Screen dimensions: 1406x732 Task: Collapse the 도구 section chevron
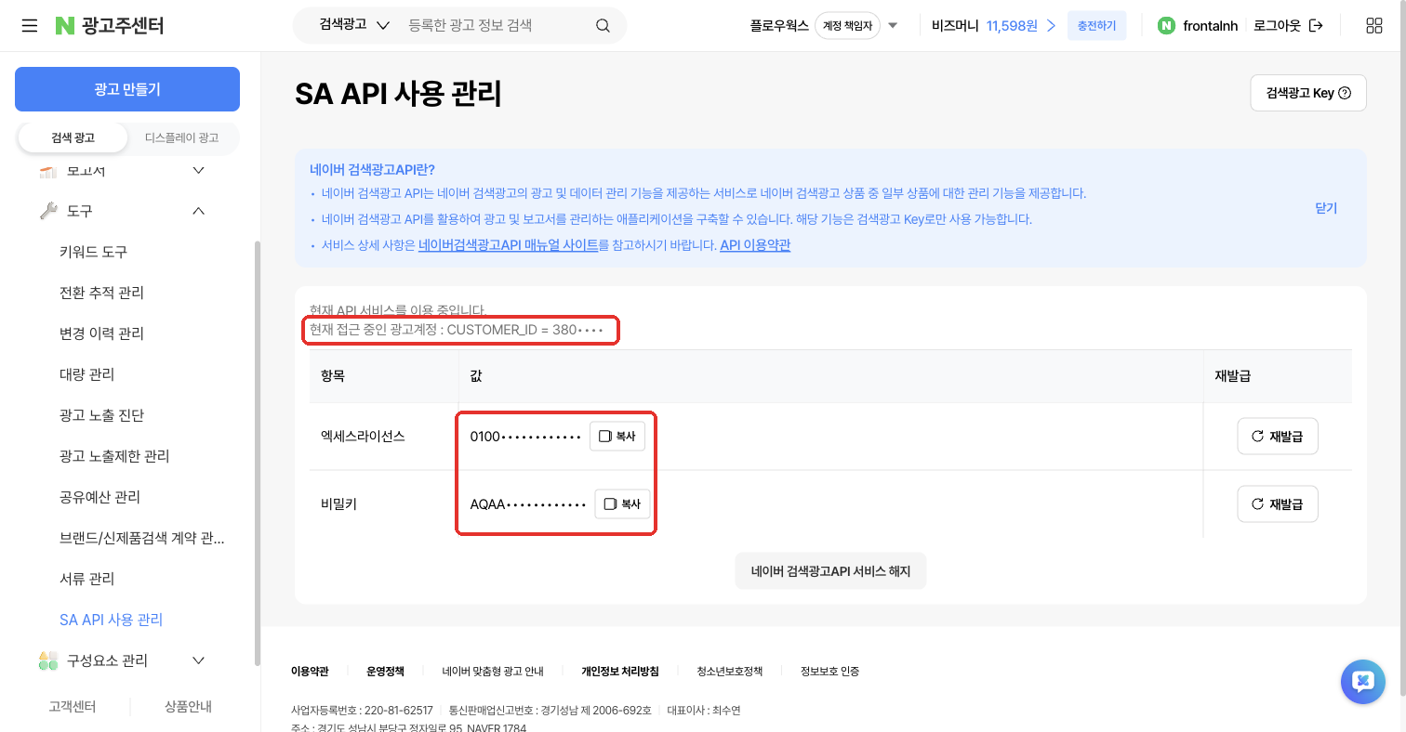tap(198, 211)
